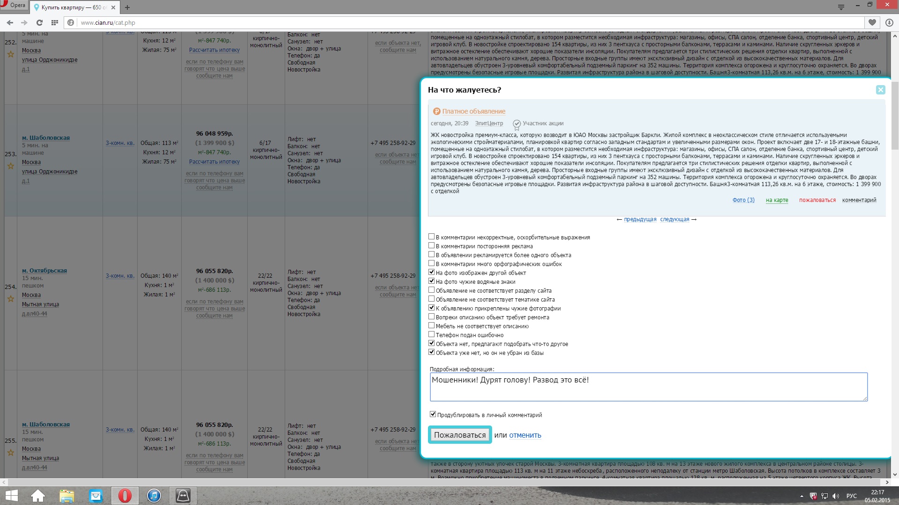Image resolution: width=899 pixels, height=505 pixels.
Task: Uncheck 'На фото чужие водяные знаки'
Action: tap(432, 281)
